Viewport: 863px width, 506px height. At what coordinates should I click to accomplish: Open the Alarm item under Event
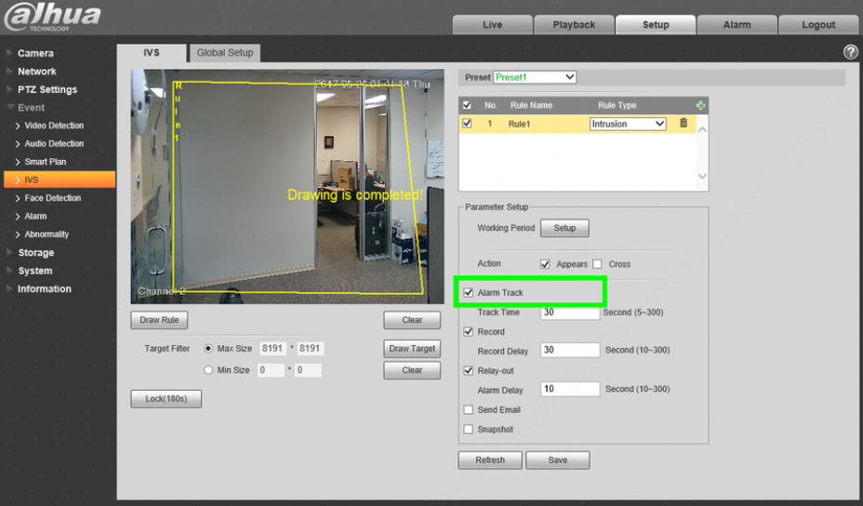(35, 217)
